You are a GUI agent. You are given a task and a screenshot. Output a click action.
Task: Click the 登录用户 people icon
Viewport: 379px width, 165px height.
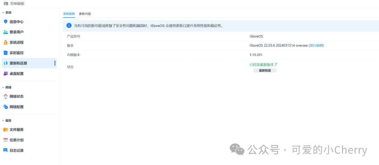click(6, 32)
